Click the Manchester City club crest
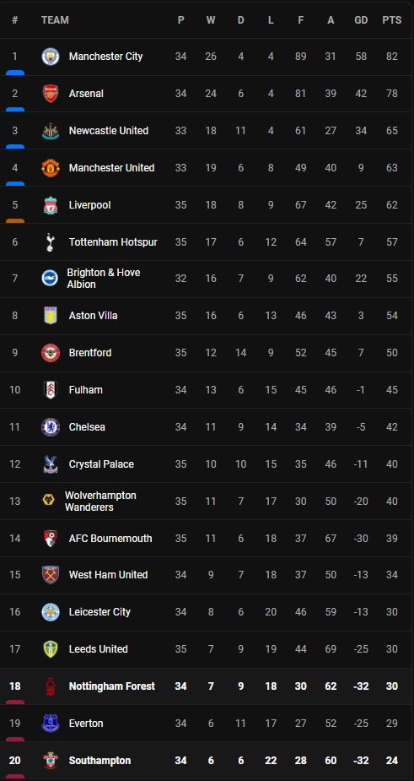Viewport: 414px width, 781px height. click(51, 57)
